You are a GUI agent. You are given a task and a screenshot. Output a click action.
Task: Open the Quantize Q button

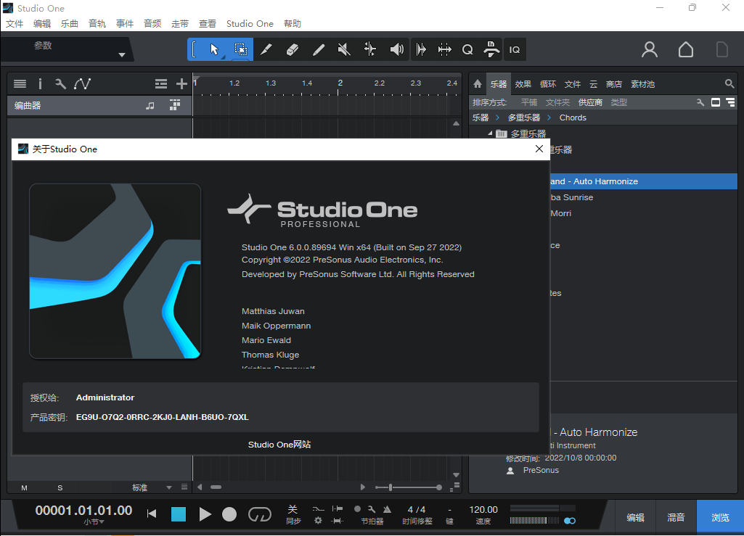(x=467, y=49)
